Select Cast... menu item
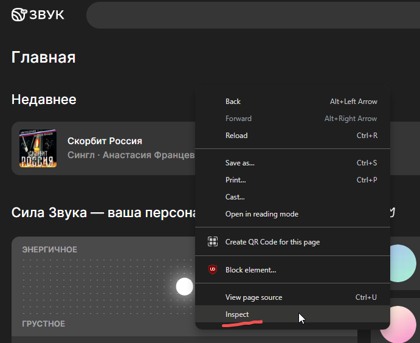Screen dimensions: 420x343 click(292, 197)
